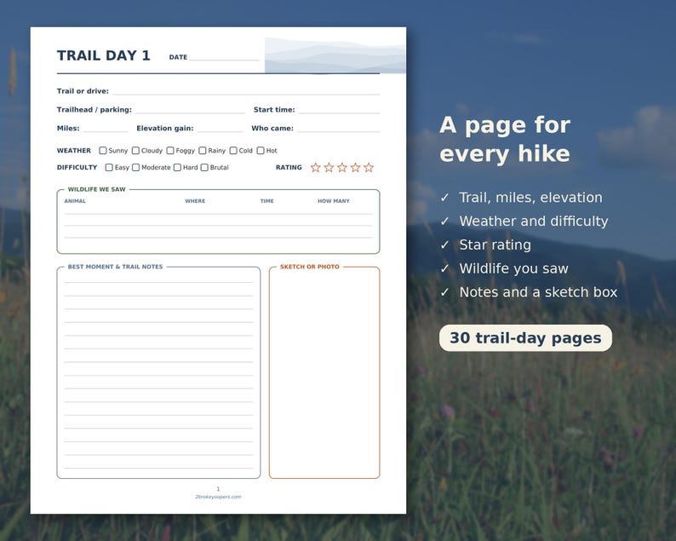Click the WILDLIFE WE SAW label
The height and width of the screenshot is (541, 676).
pyautogui.click(x=96, y=189)
